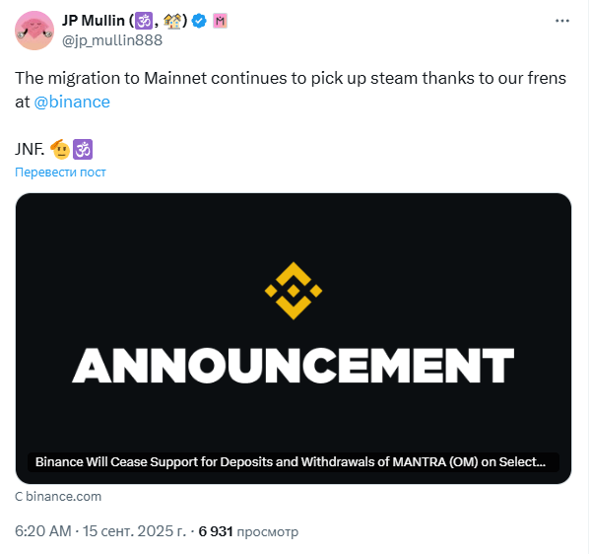
Task: Click the yellow Binance logo in the card
Action: point(294,291)
